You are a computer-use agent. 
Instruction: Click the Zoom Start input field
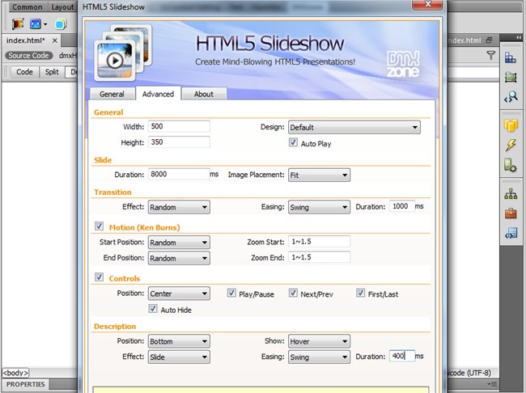[x=319, y=242]
